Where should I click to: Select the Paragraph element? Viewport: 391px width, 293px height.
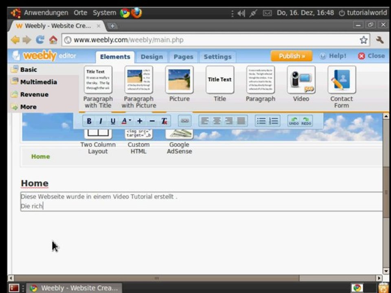[261, 84]
